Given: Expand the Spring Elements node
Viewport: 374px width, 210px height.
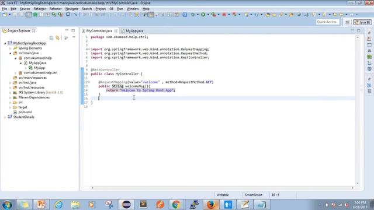Looking at the screenshot, I should (x=11, y=48).
